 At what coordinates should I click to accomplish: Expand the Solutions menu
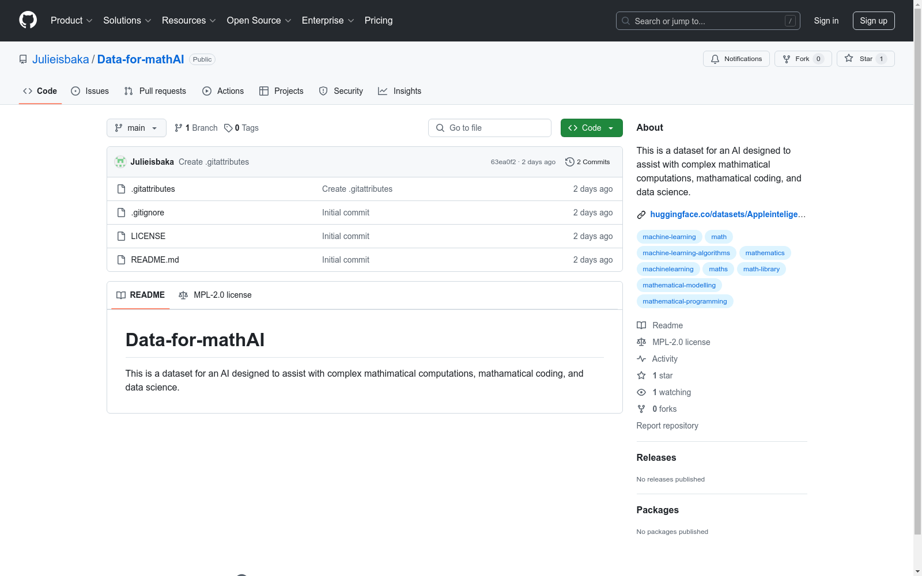pyautogui.click(x=127, y=21)
